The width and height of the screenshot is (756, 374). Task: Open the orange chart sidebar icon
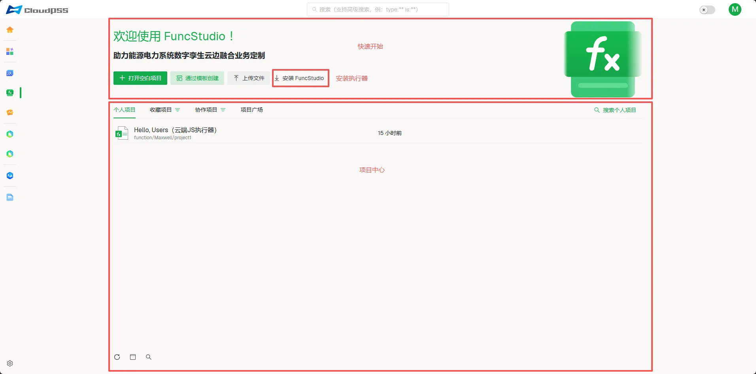(10, 112)
